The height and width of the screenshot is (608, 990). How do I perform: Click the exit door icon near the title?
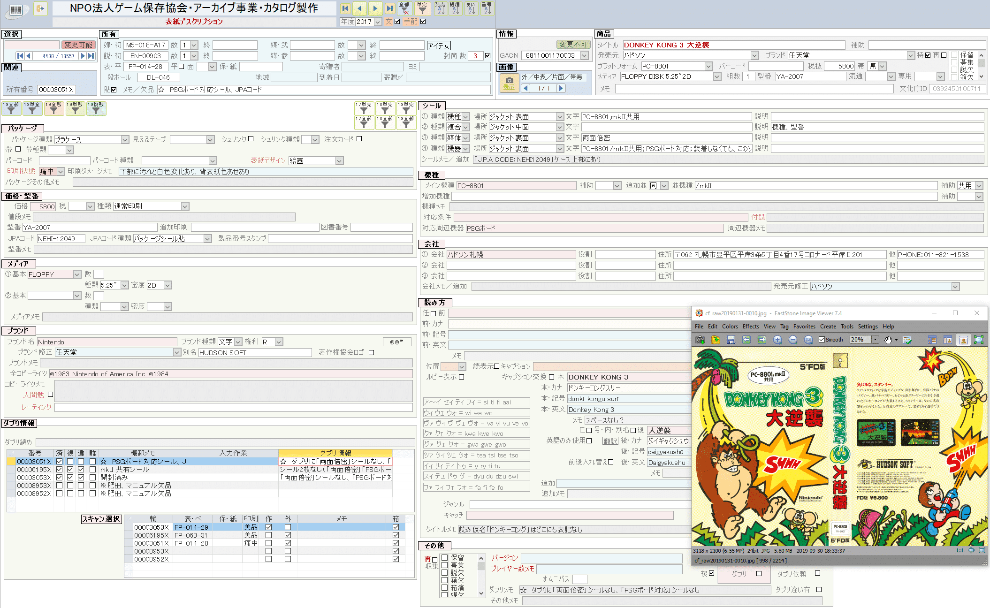[41, 8]
